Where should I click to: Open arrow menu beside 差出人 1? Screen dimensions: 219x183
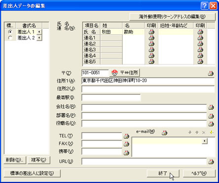click(39, 32)
